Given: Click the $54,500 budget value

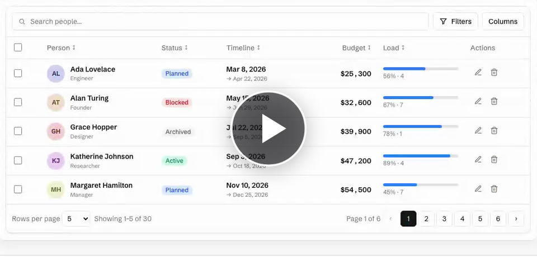Looking at the screenshot, I should click(x=356, y=190).
